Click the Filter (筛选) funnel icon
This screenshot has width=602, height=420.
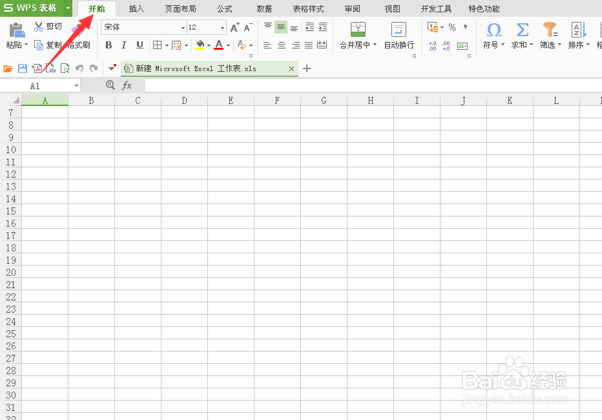(x=550, y=28)
